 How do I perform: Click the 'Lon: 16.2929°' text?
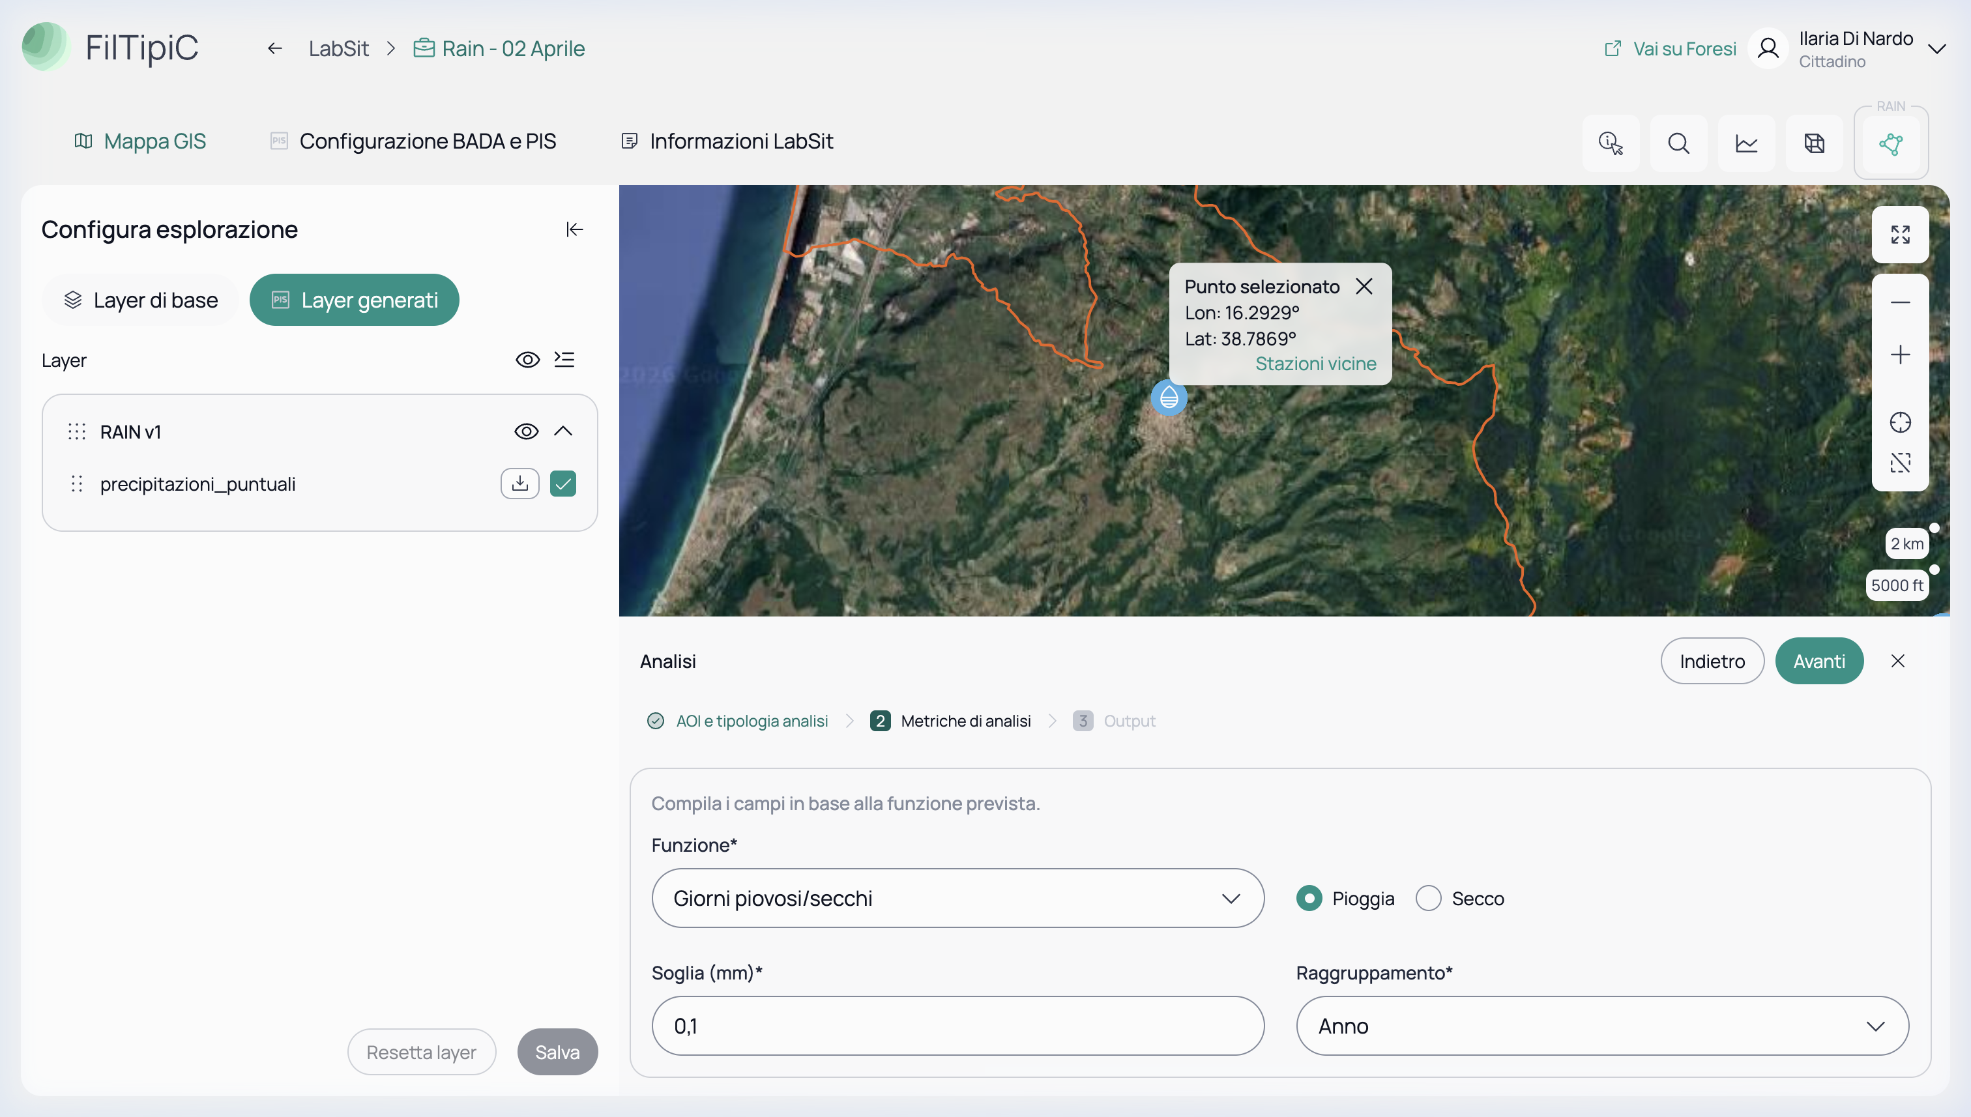(x=1242, y=313)
